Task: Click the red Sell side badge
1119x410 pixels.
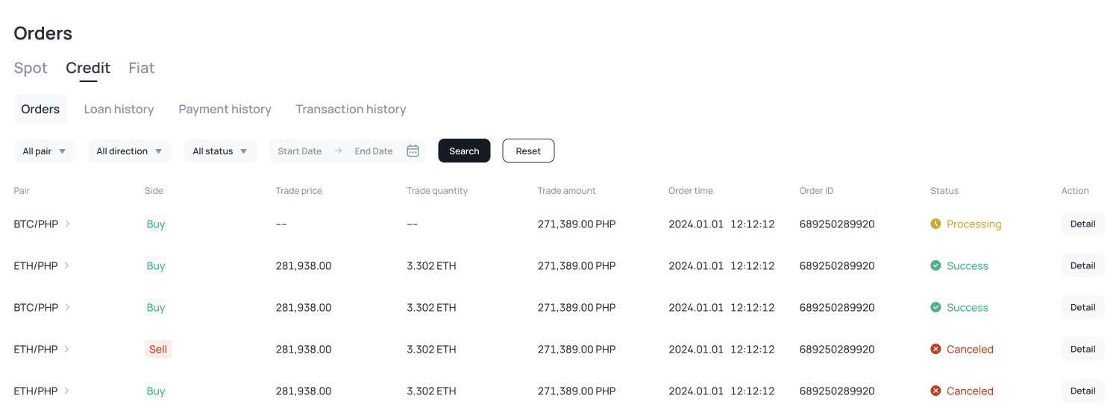Action: [158, 349]
